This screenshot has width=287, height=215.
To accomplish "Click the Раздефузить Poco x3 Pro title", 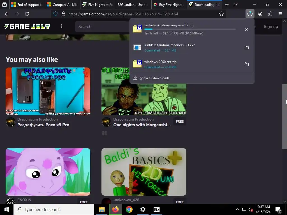I will 43,125.
